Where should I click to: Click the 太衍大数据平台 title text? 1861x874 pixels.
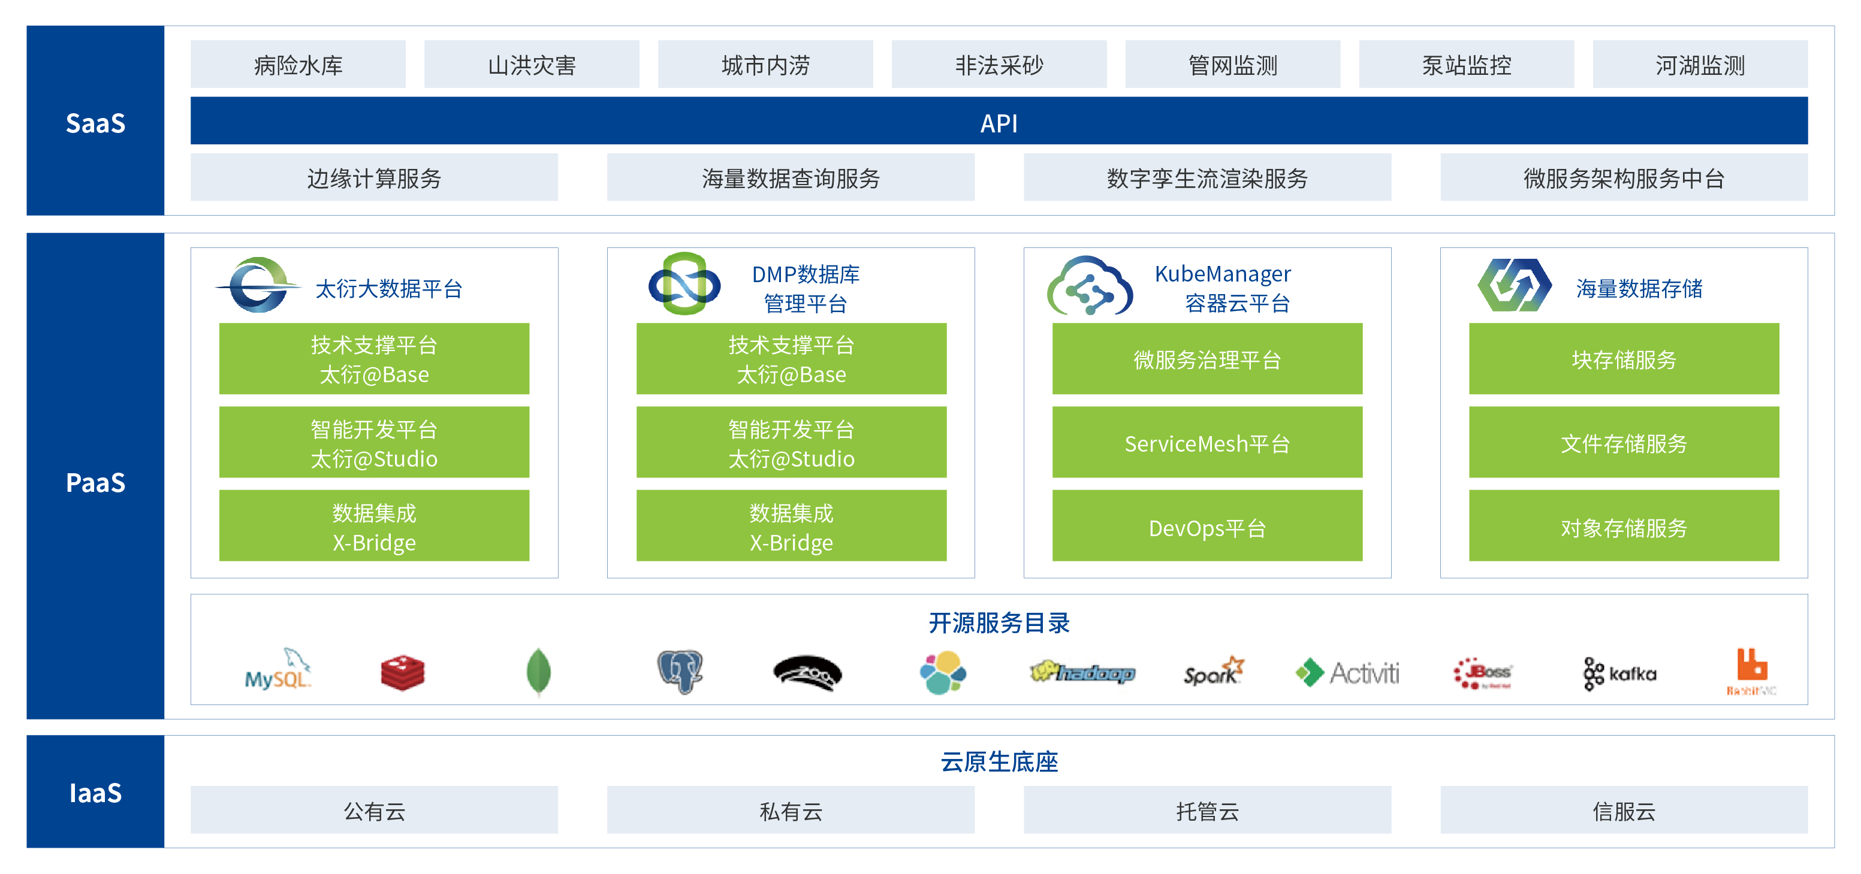click(x=388, y=288)
